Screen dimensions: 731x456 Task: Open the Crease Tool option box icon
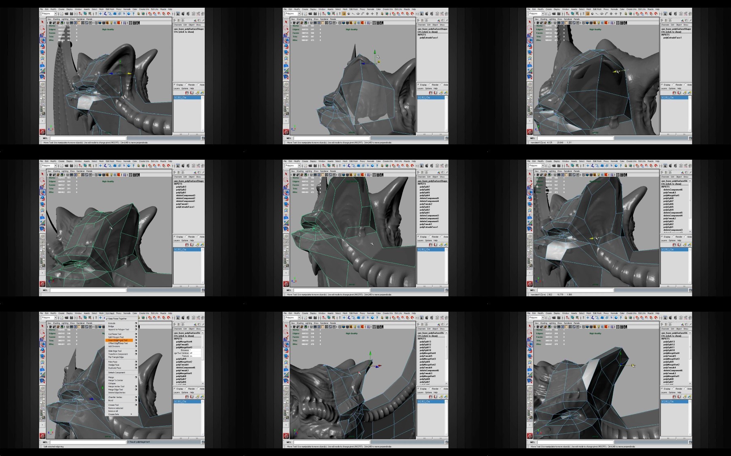pyautogui.click(x=136, y=405)
